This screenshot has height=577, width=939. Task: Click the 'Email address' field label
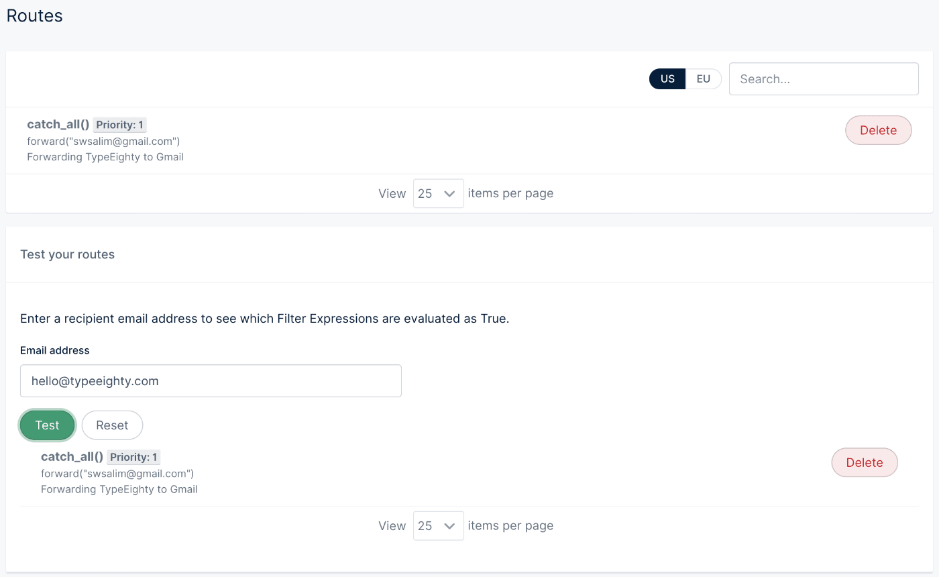coord(55,350)
